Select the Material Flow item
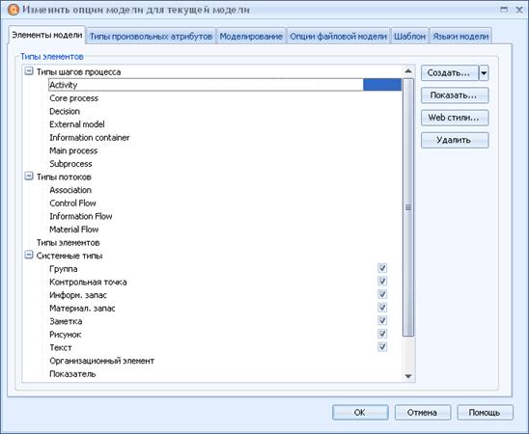The width and height of the screenshot is (529, 434). pos(74,230)
